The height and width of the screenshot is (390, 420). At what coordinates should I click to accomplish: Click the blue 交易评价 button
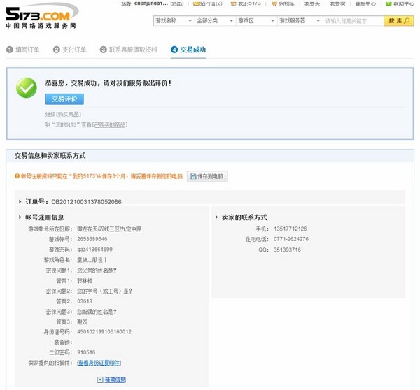coord(64,99)
